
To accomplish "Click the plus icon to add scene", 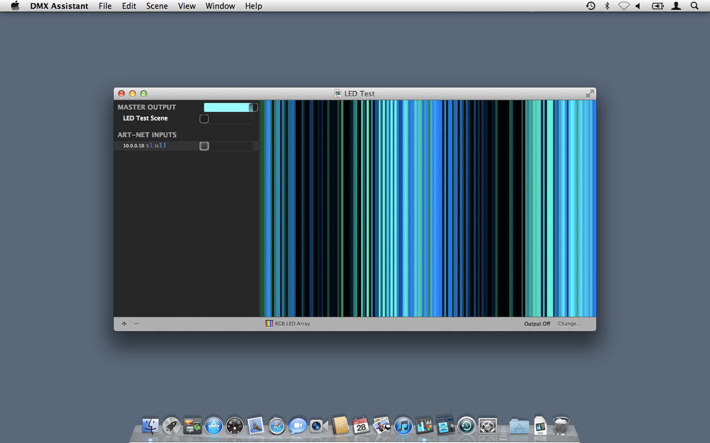I will click(124, 324).
